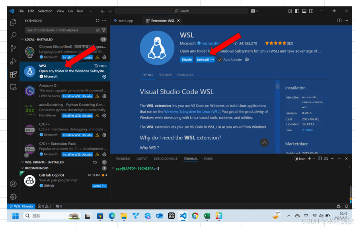Switch to the FEATURES tab
The width and height of the screenshot is (355, 227).
(165, 75)
